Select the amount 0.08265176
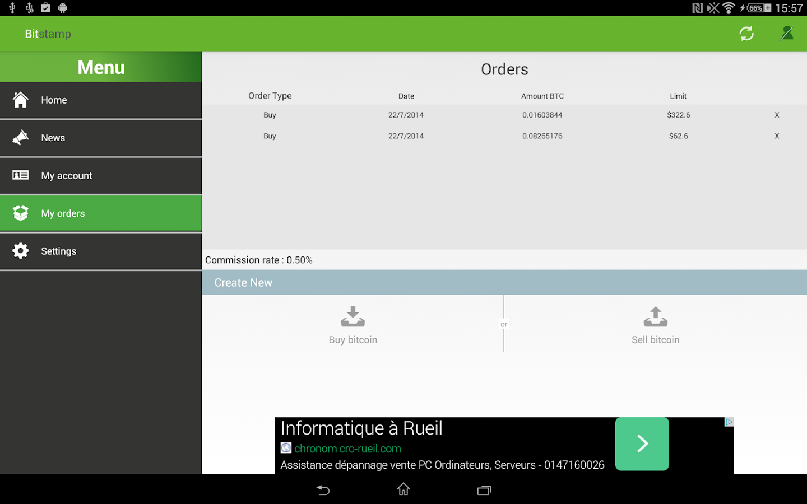The image size is (807, 504). point(542,136)
